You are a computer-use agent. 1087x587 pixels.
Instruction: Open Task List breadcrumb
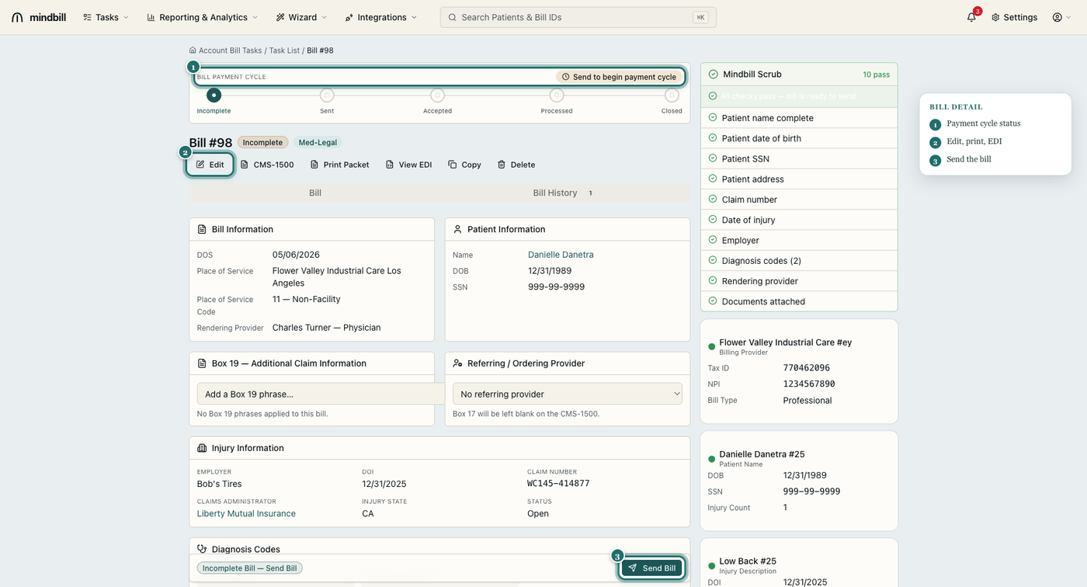(284, 50)
